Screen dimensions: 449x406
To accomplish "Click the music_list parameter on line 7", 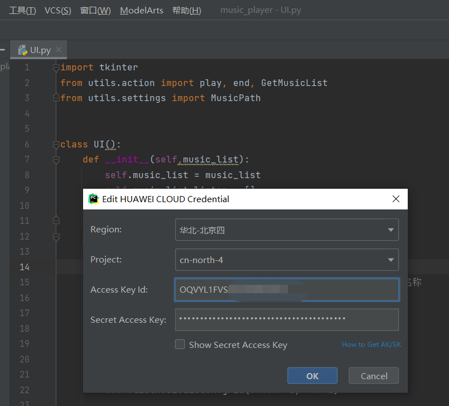I will (x=210, y=159).
